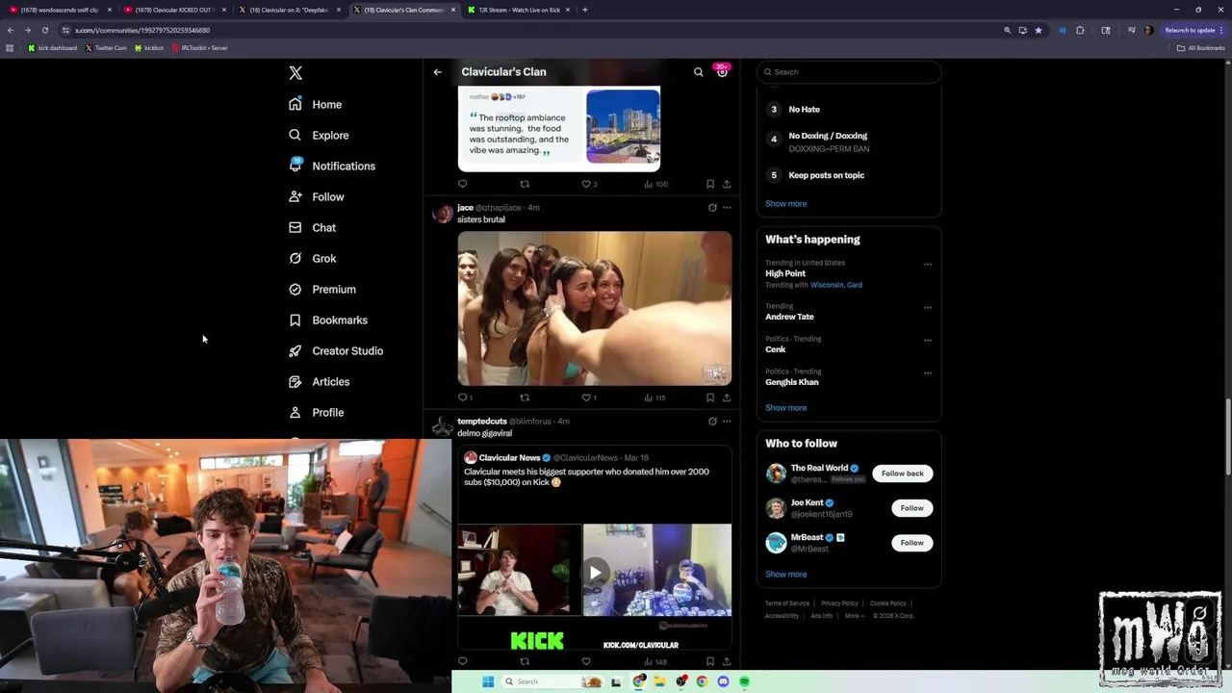Click Relaunch to update button
The width and height of the screenshot is (1232, 693).
[1194, 30]
